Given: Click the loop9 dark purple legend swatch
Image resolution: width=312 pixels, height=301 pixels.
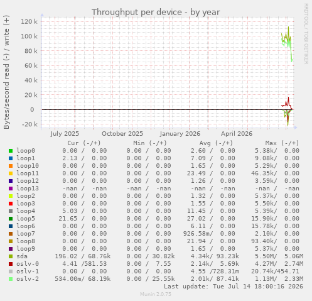Looking at the screenshot, I should point(11,249).
